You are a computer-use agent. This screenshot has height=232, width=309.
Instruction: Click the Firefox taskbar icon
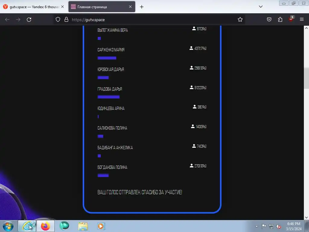click(x=45, y=226)
